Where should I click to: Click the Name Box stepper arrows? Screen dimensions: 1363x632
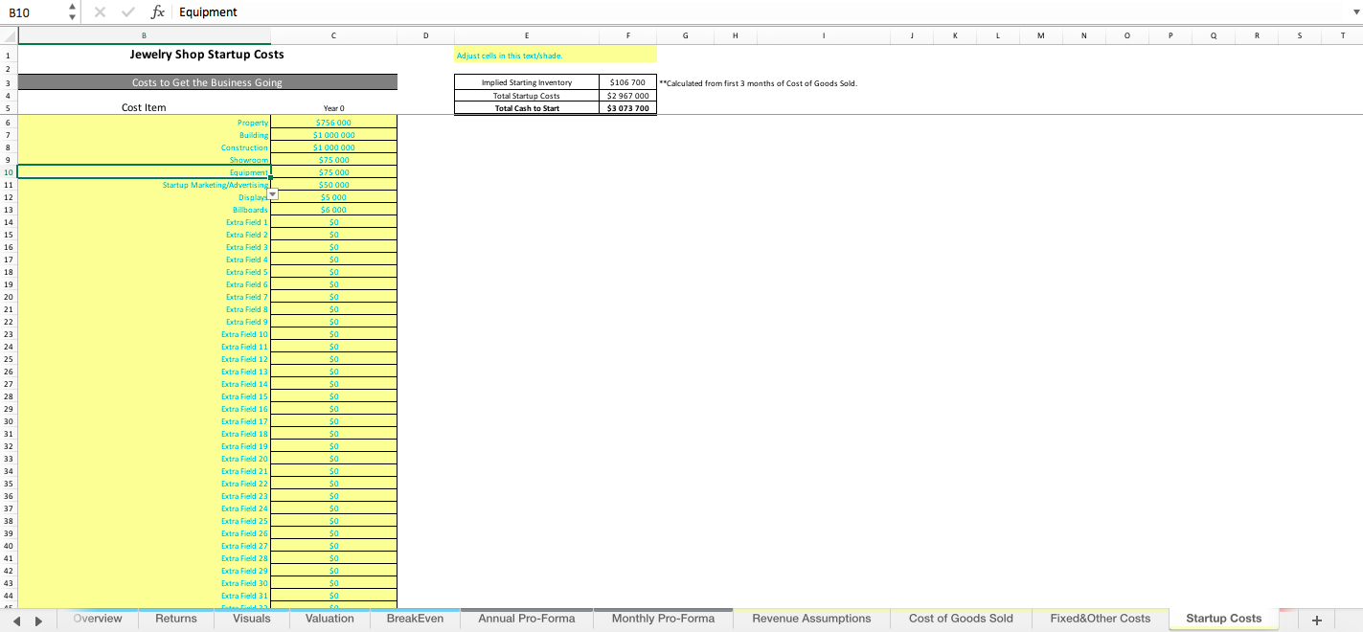[70, 11]
